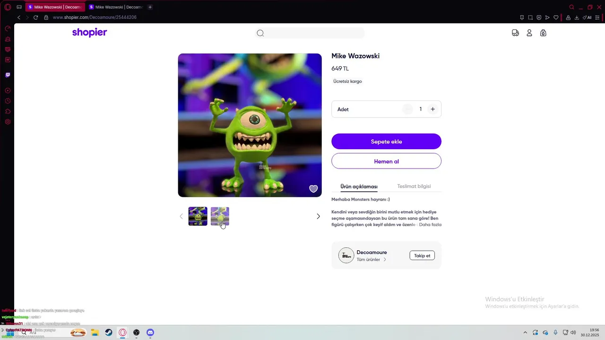Image resolution: width=605 pixels, height=340 pixels.
Task: Open the sidebar settings gear icon
Action: coord(8,122)
